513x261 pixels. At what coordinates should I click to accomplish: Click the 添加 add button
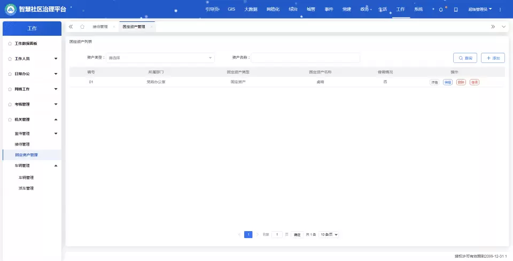(x=493, y=58)
